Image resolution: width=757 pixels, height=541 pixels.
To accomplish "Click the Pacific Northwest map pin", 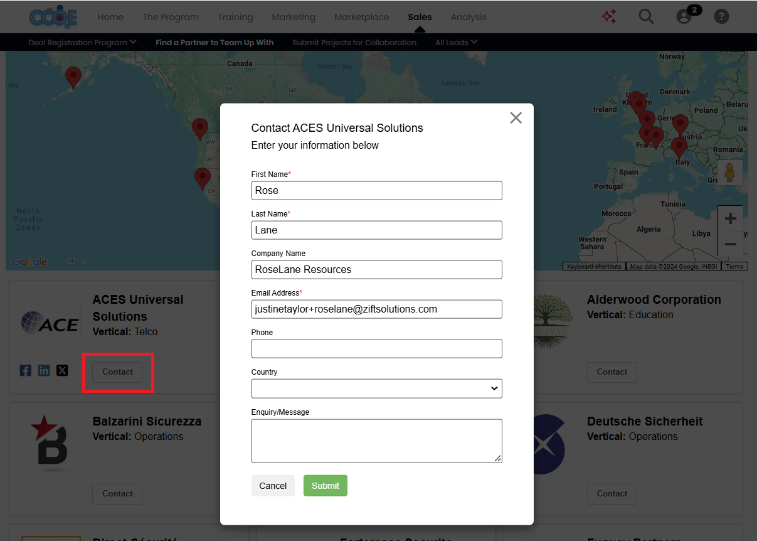I will click(x=200, y=129).
